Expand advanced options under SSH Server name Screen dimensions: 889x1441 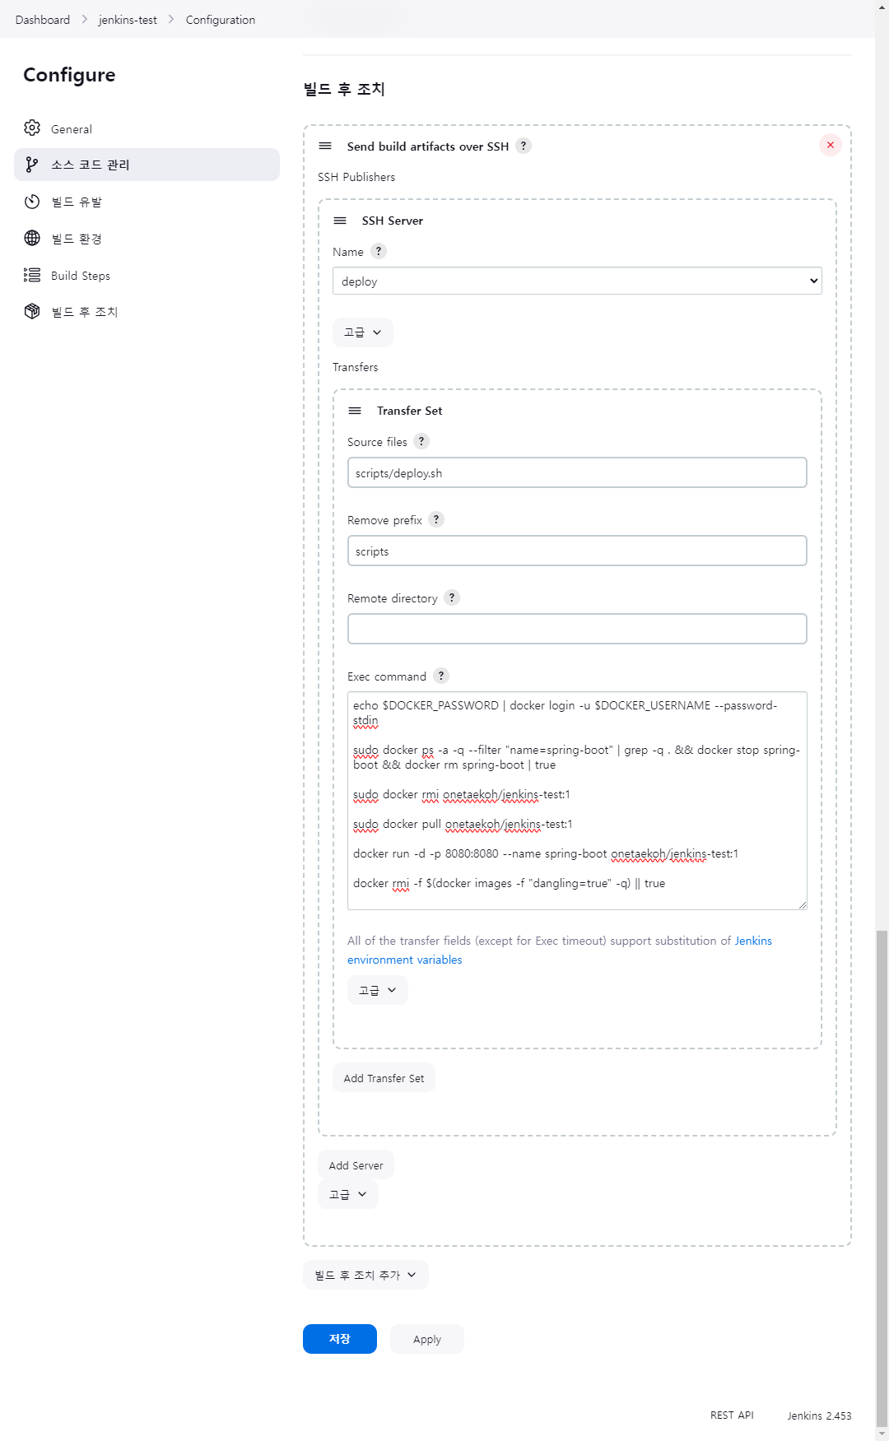point(362,332)
